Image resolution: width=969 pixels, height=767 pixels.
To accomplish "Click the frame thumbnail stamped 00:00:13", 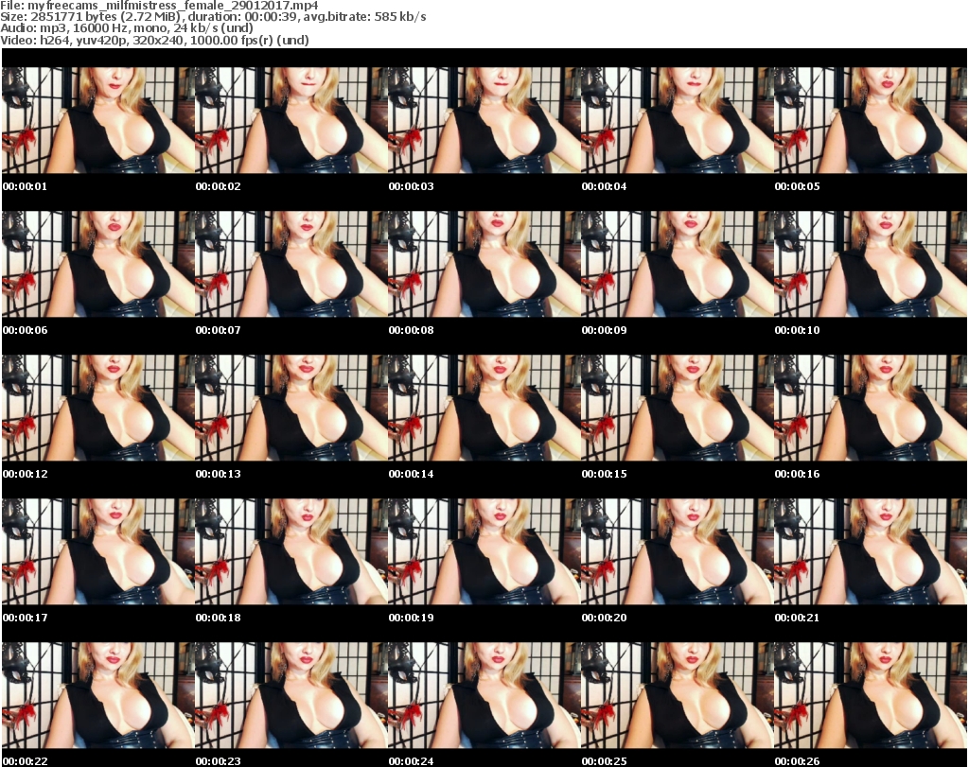I will (291, 409).
